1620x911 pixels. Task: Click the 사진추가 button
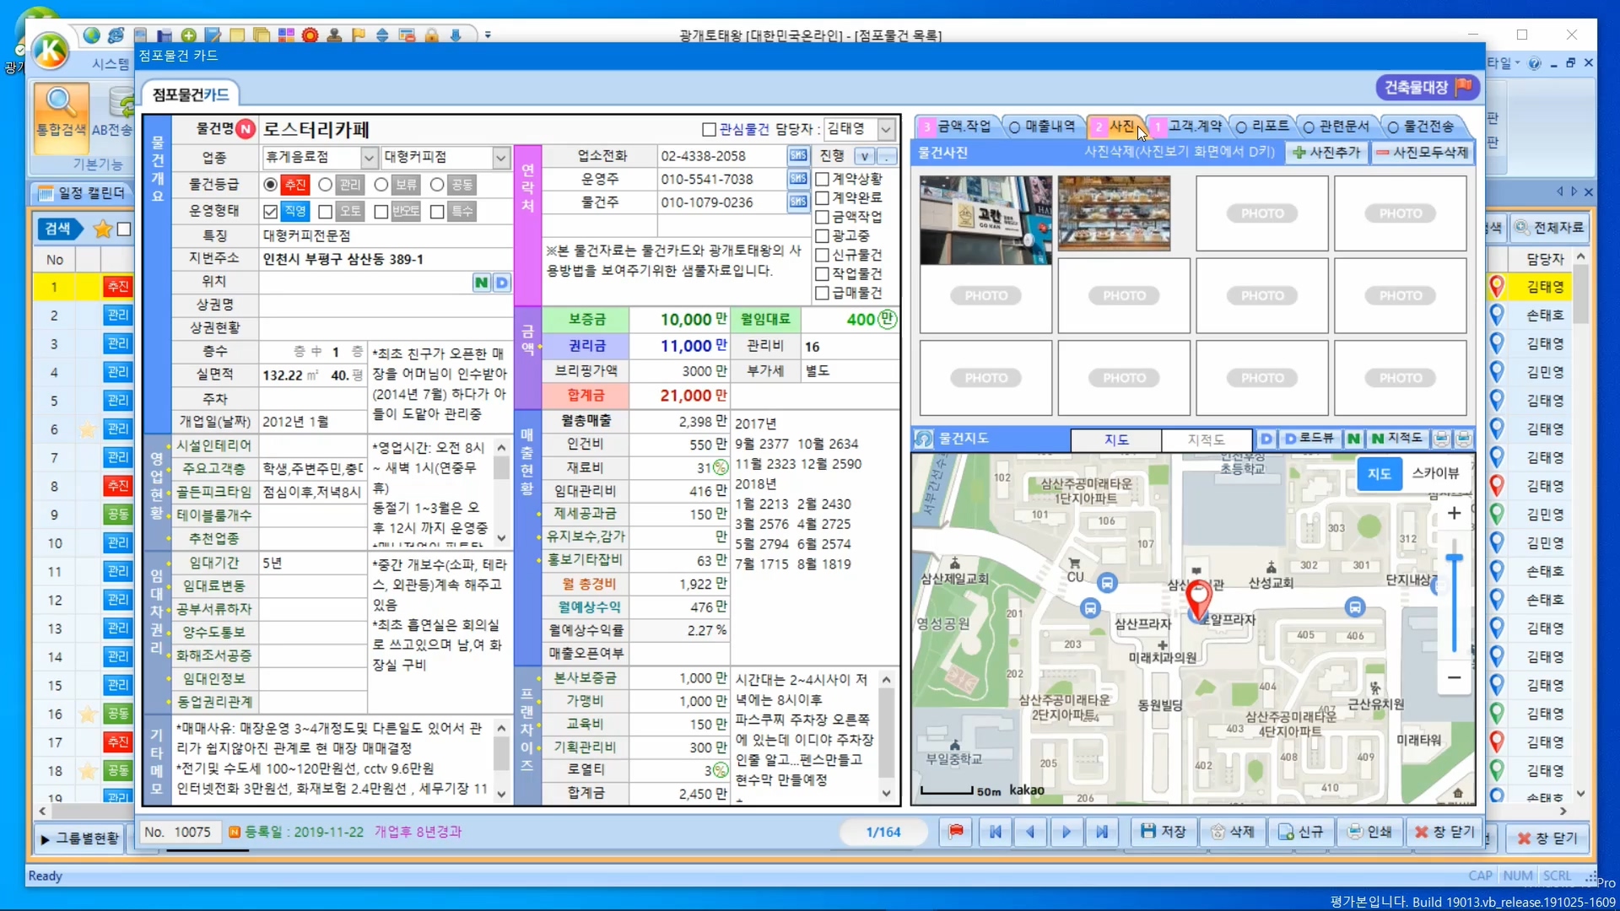(x=1326, y=153)
